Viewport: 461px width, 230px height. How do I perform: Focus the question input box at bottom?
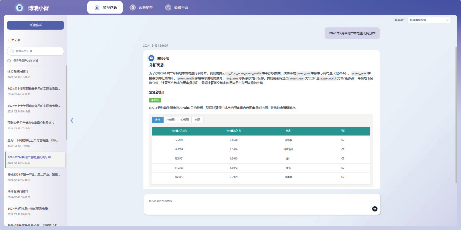[257, 204]
